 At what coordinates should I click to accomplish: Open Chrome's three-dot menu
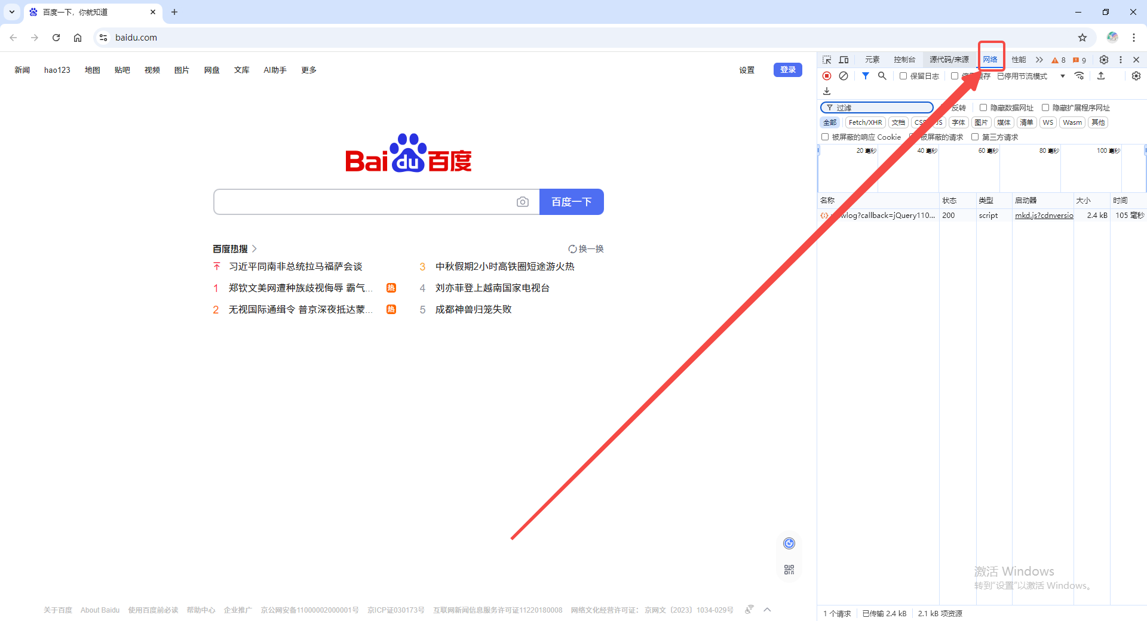tap(1134, 38)
